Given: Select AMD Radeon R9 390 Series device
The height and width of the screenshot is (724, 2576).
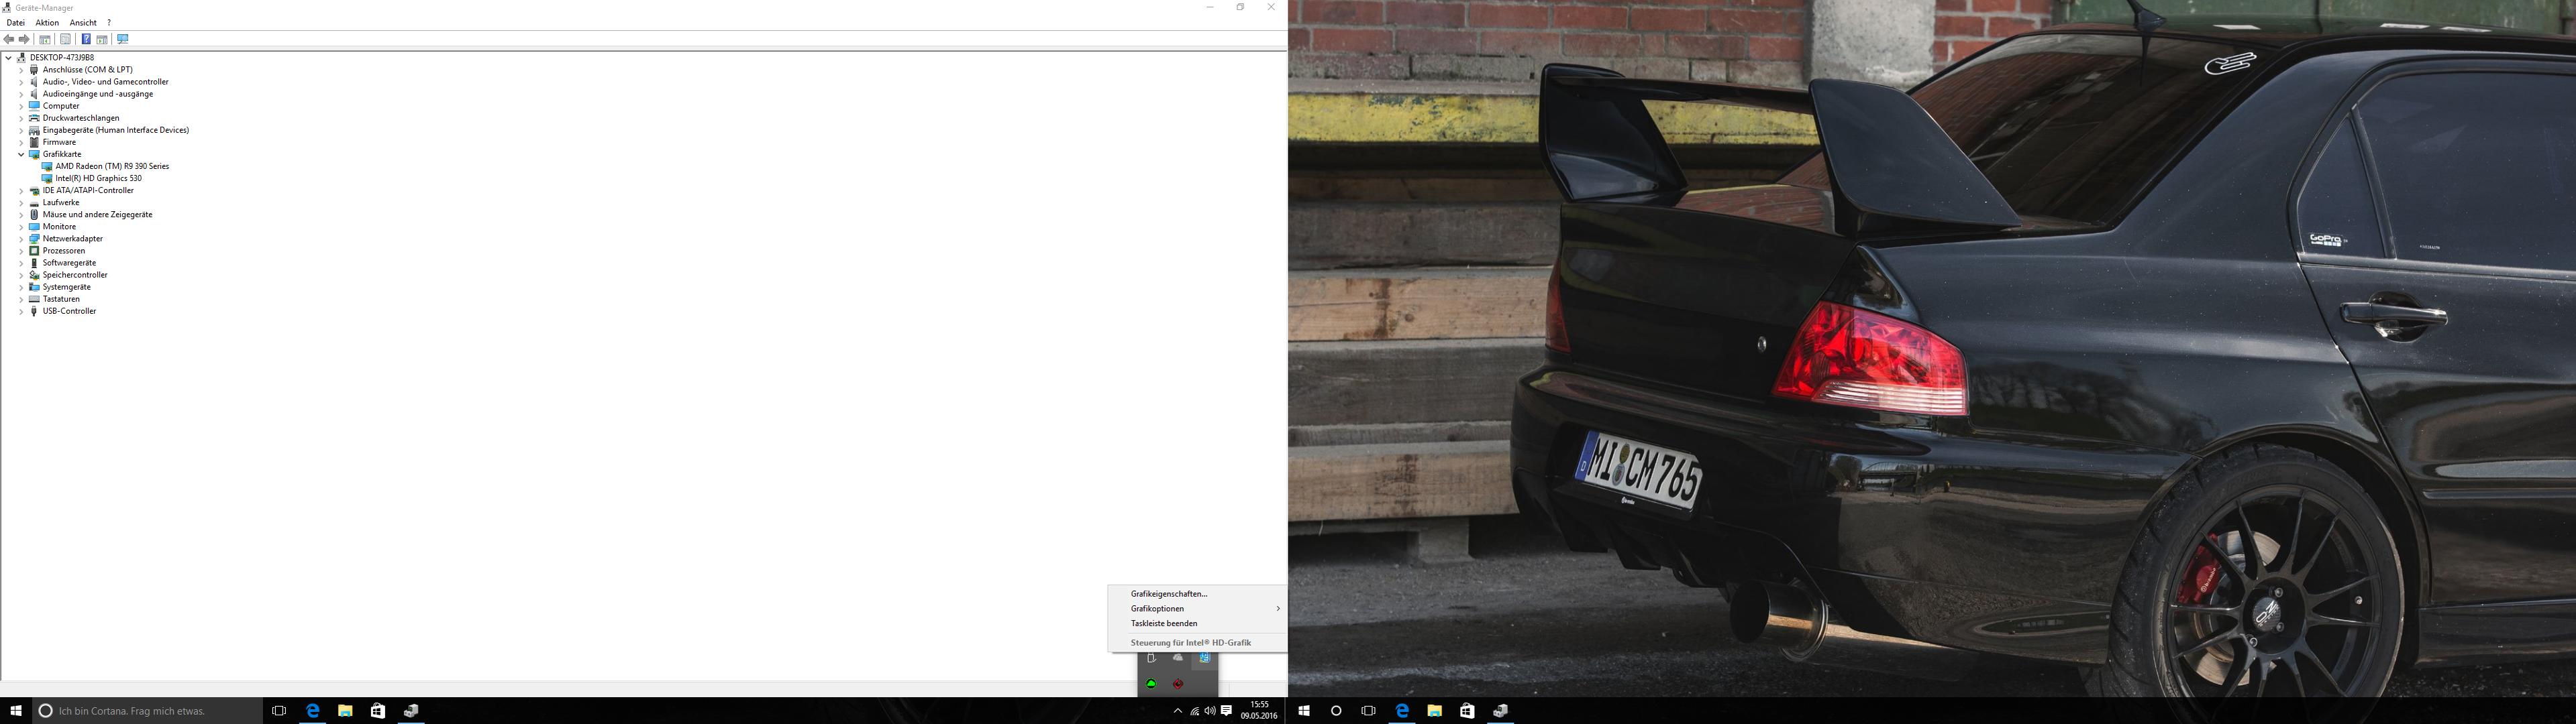Looking at the screenshot, I should 112,167.
